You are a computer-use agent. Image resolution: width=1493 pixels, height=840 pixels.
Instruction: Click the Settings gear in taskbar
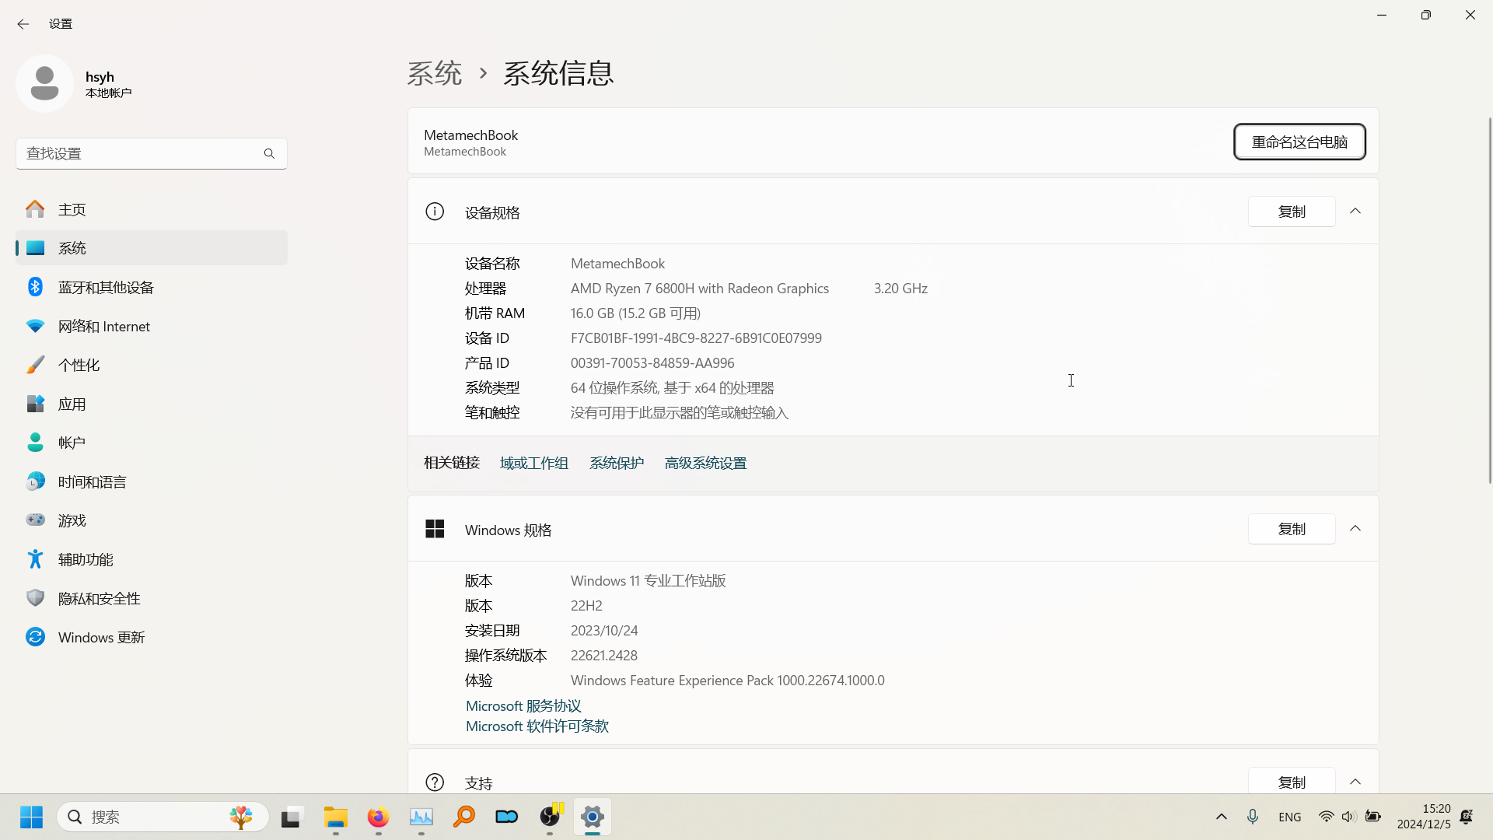593,817
